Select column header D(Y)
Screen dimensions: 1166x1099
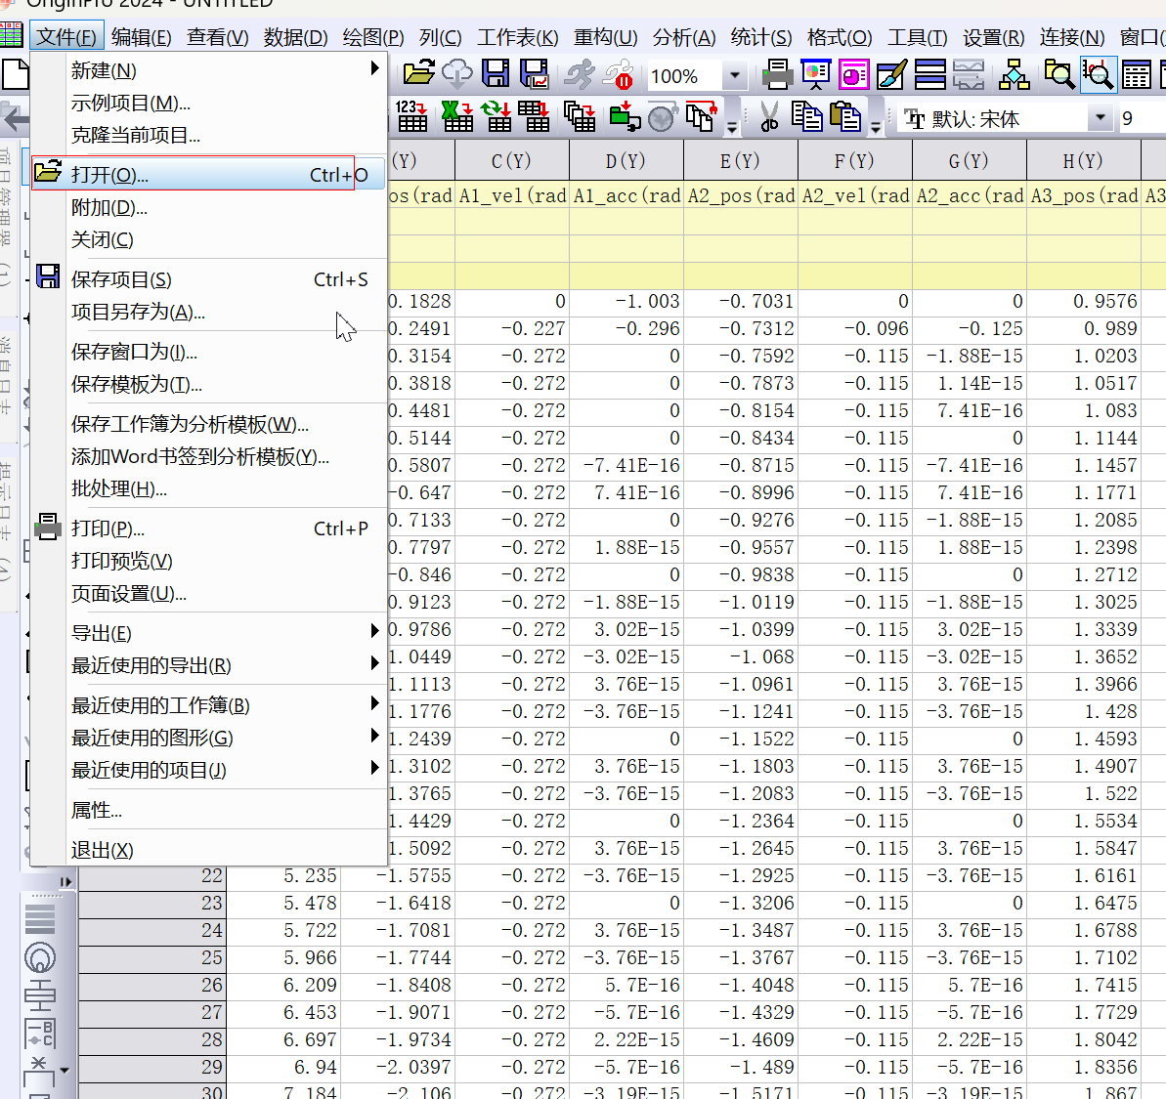click(x=626, y=160)
